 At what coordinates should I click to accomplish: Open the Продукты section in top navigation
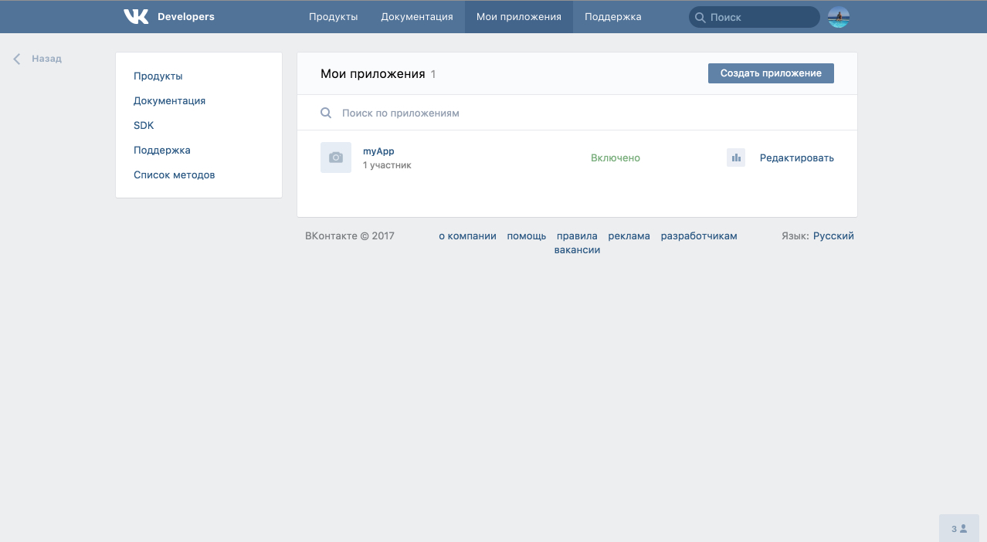(x=333, y=16)
